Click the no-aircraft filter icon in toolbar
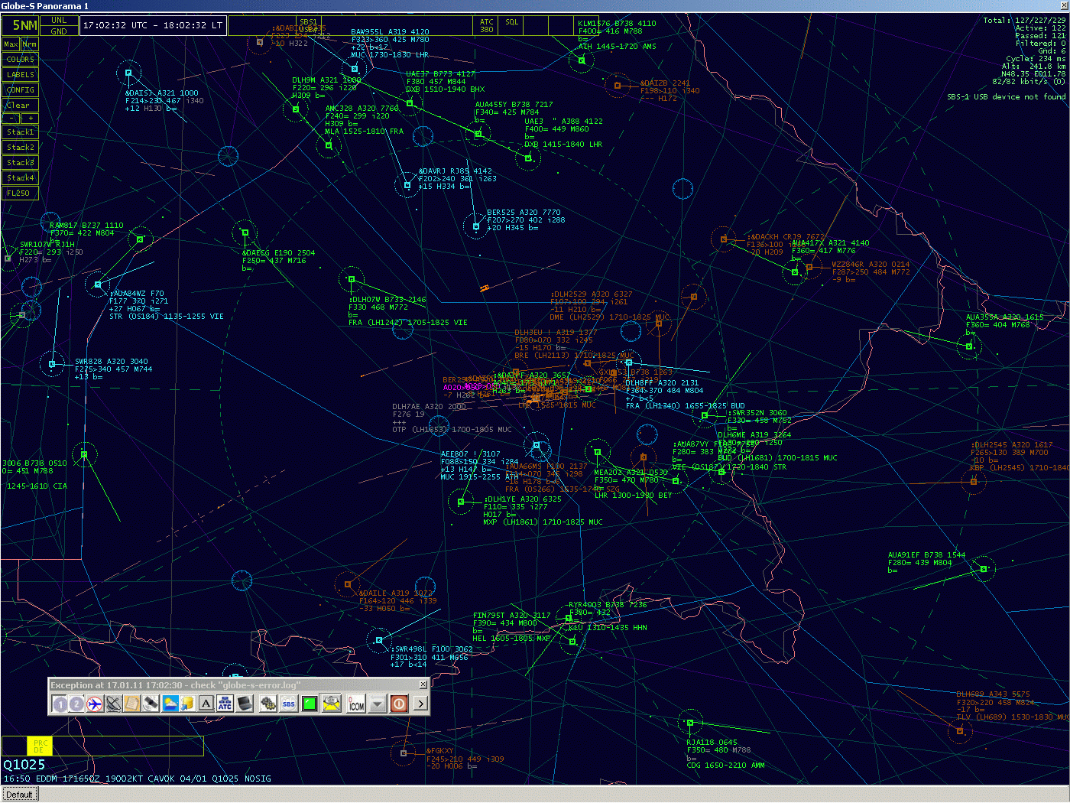Screen dimensions: 1070x803 [x=95, y=704]
